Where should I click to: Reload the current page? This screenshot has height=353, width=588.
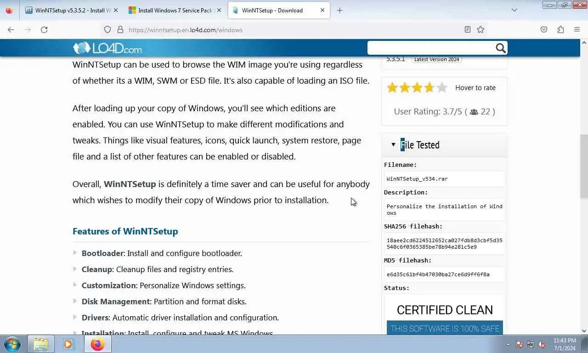[x=44, y=29]
